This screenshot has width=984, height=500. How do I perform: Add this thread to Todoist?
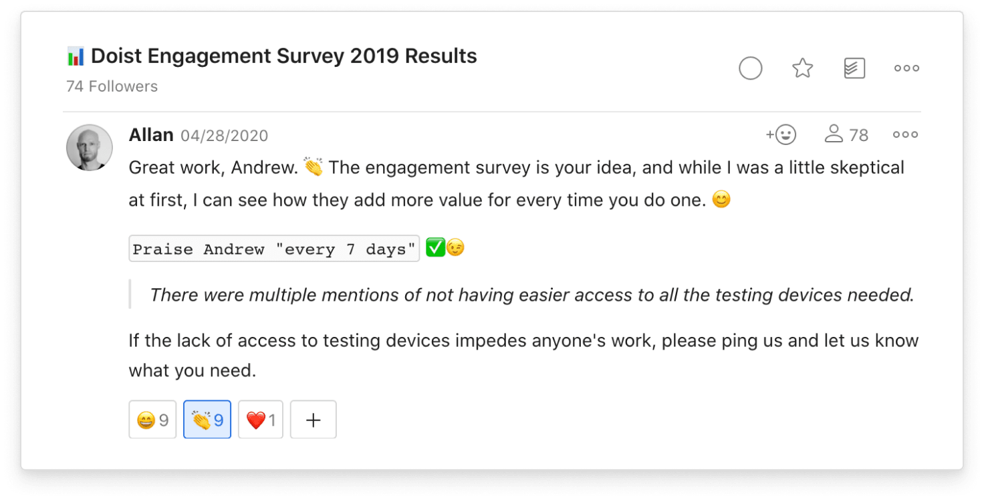854,68
